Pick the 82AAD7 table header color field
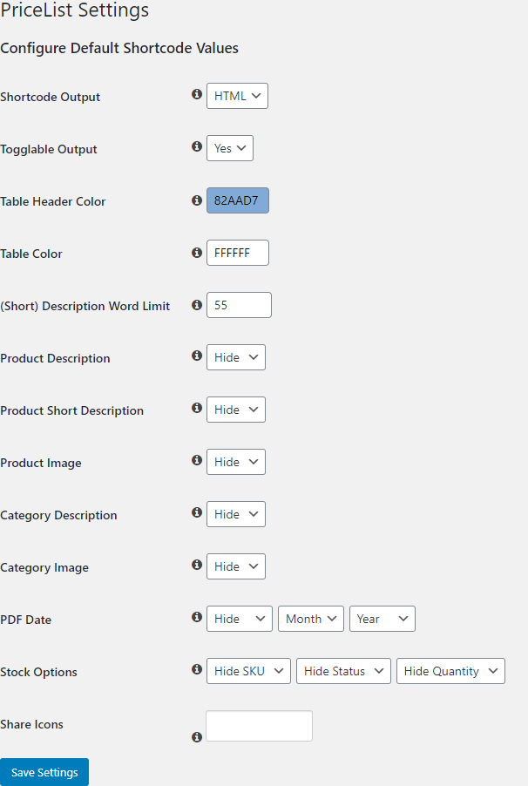Screen dimensions: 528x786 [238, 200]
